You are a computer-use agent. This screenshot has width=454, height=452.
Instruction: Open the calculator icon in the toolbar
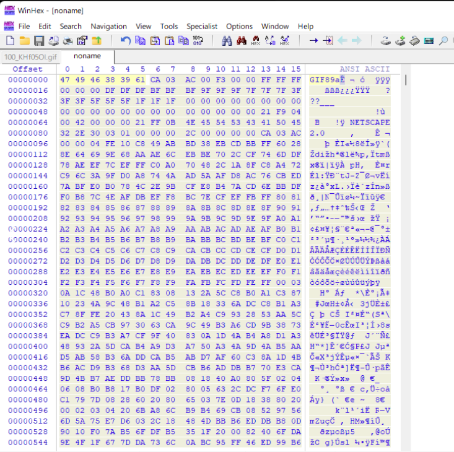point(429,41)
